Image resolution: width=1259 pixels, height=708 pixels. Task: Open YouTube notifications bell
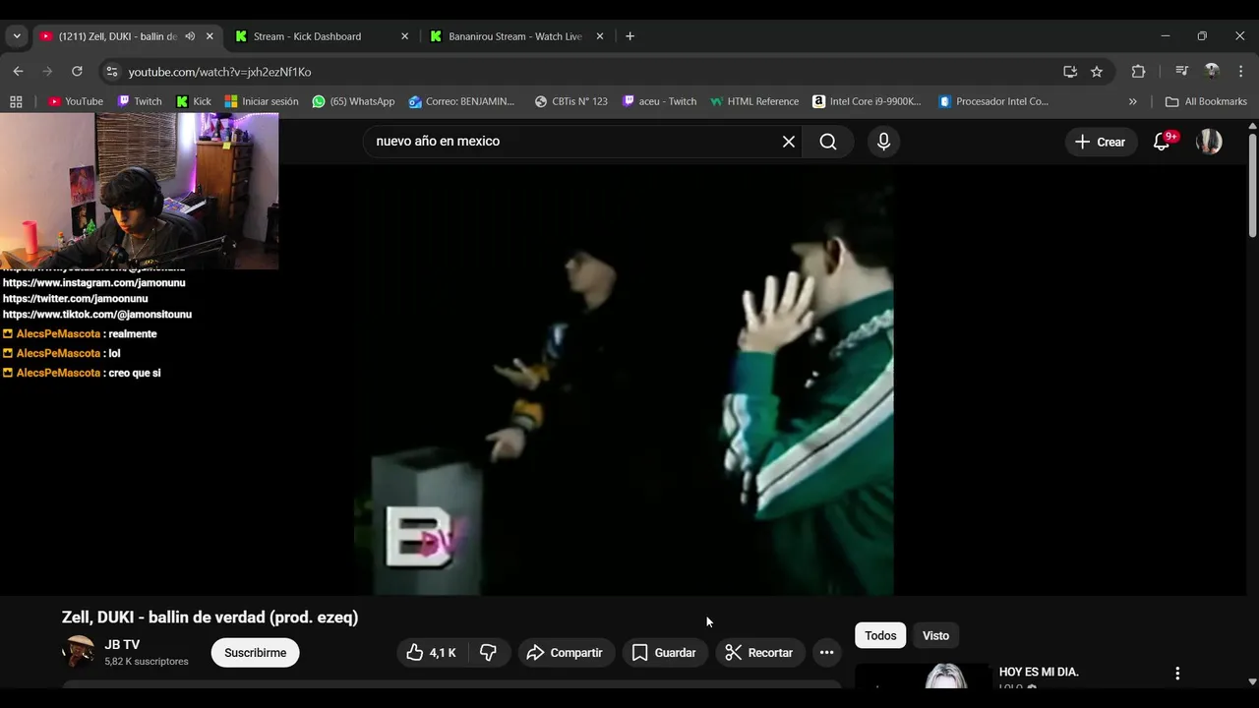tap(1162, 142)
